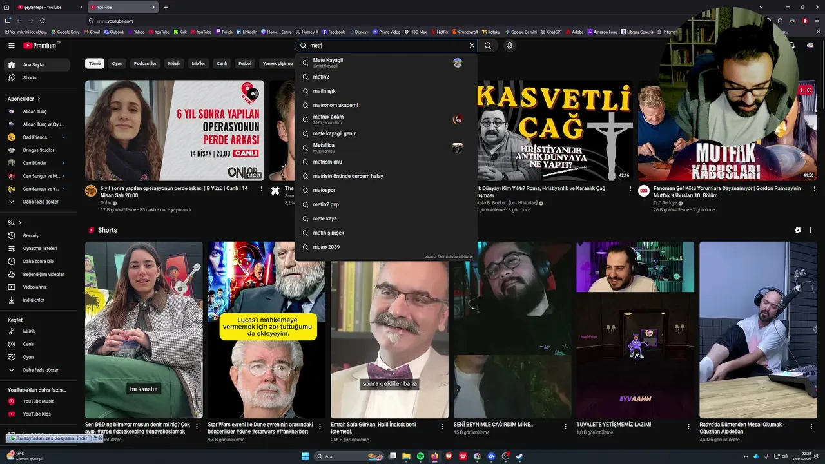
Task: Open the Netflix bookmark
Action: tap(440, 32)
